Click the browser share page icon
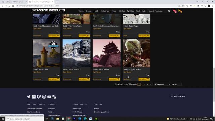The image size is (215, 121). (179, 6)
